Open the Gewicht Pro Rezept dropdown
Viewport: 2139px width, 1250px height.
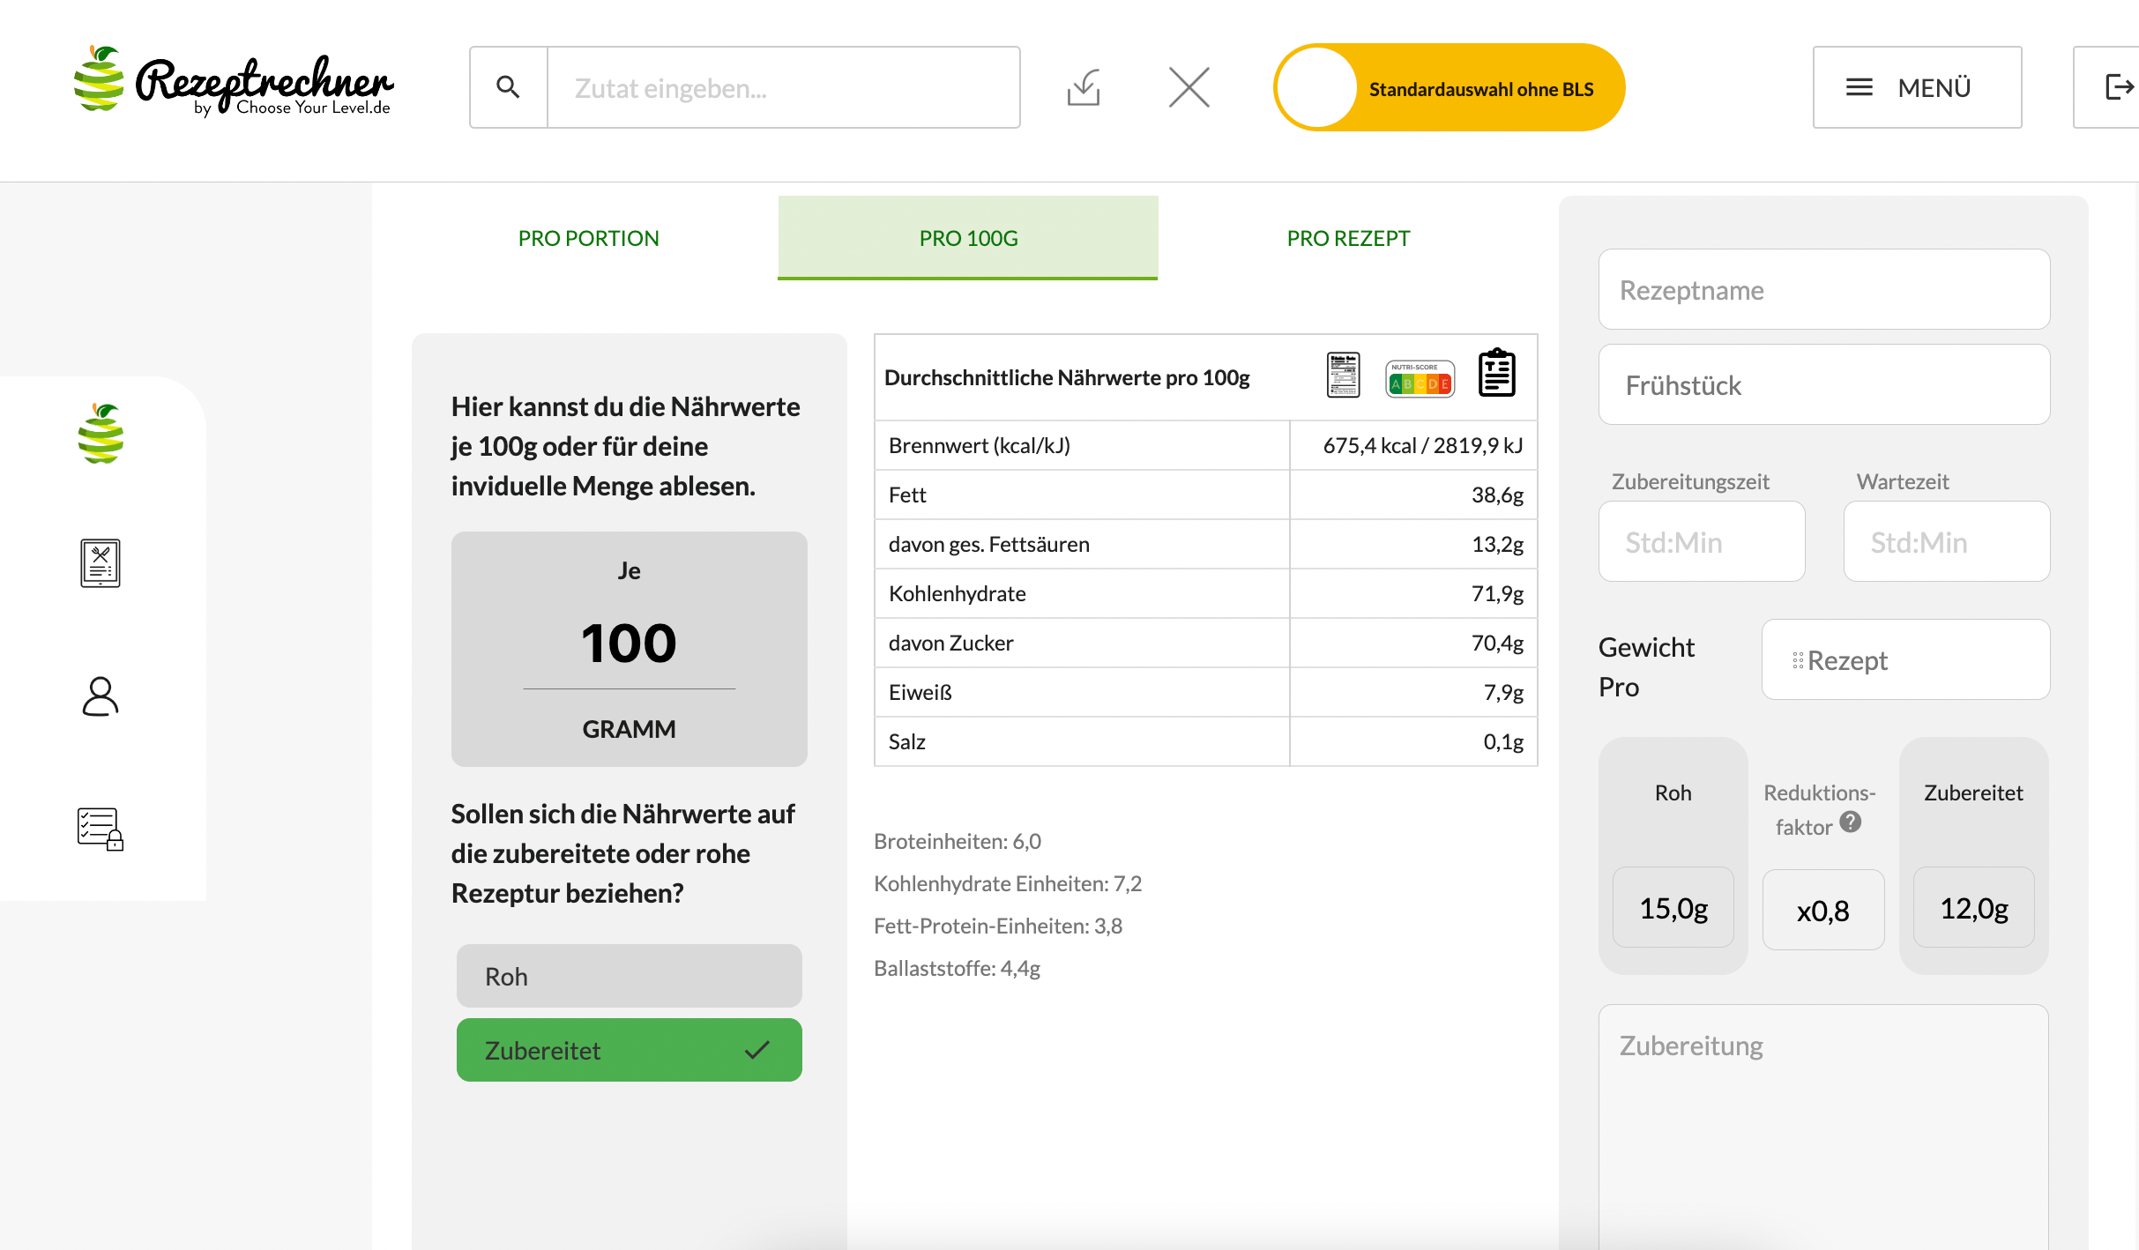pyautogui.click(x=1904, y=660)
